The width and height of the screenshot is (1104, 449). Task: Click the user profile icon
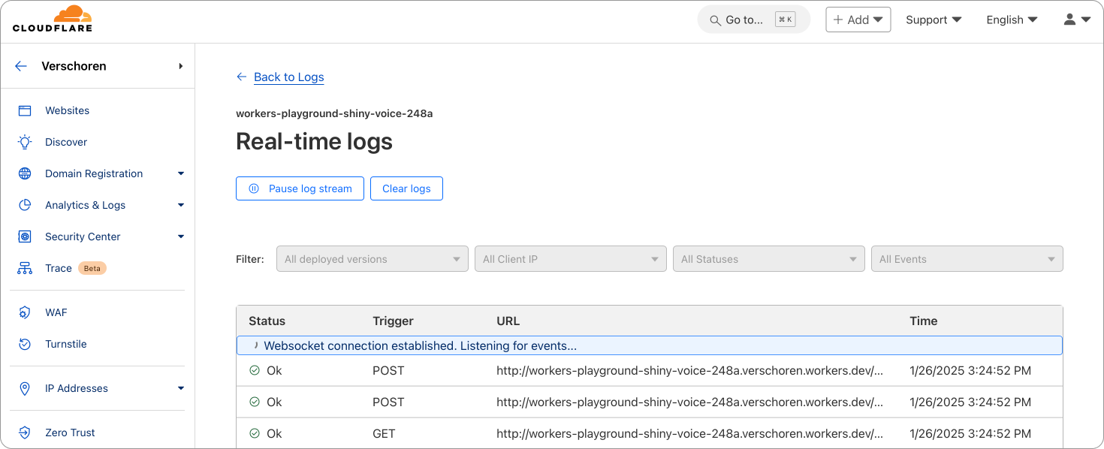coord(1070,20)
